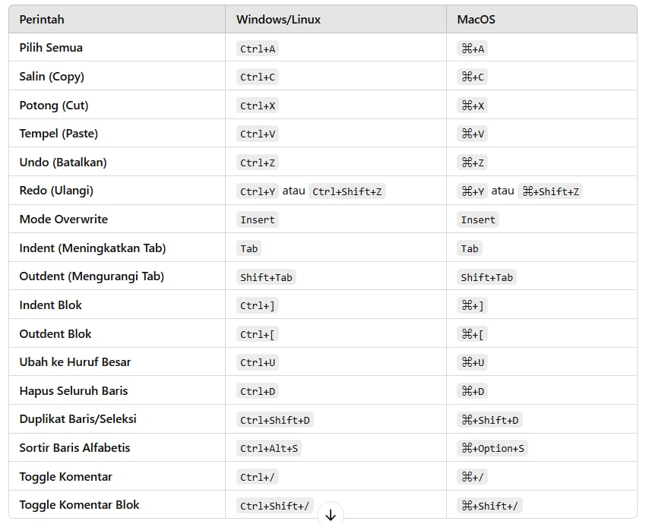Click the Ctrl+Alt+S shortcut chip
The height and width of the screenshot is (524, 649).
click(x=269, y=448)
